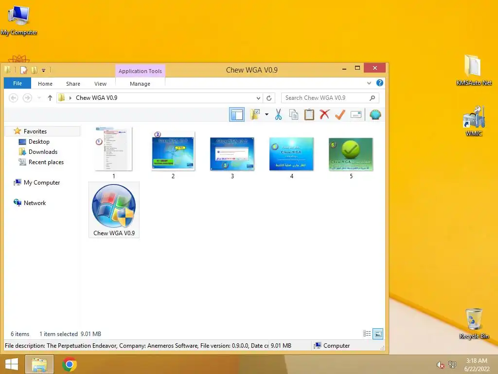Image resolution: width=498 pixels, height=374 pixels.
Task: Click the network tray icon
Action: (452, 364)
